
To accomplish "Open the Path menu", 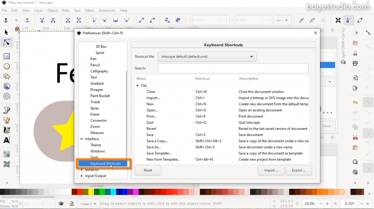I will [66, 11].
